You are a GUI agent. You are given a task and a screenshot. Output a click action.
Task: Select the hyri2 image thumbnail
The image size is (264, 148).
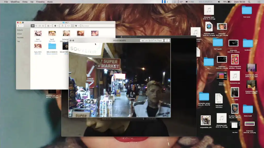pos(52,33)
